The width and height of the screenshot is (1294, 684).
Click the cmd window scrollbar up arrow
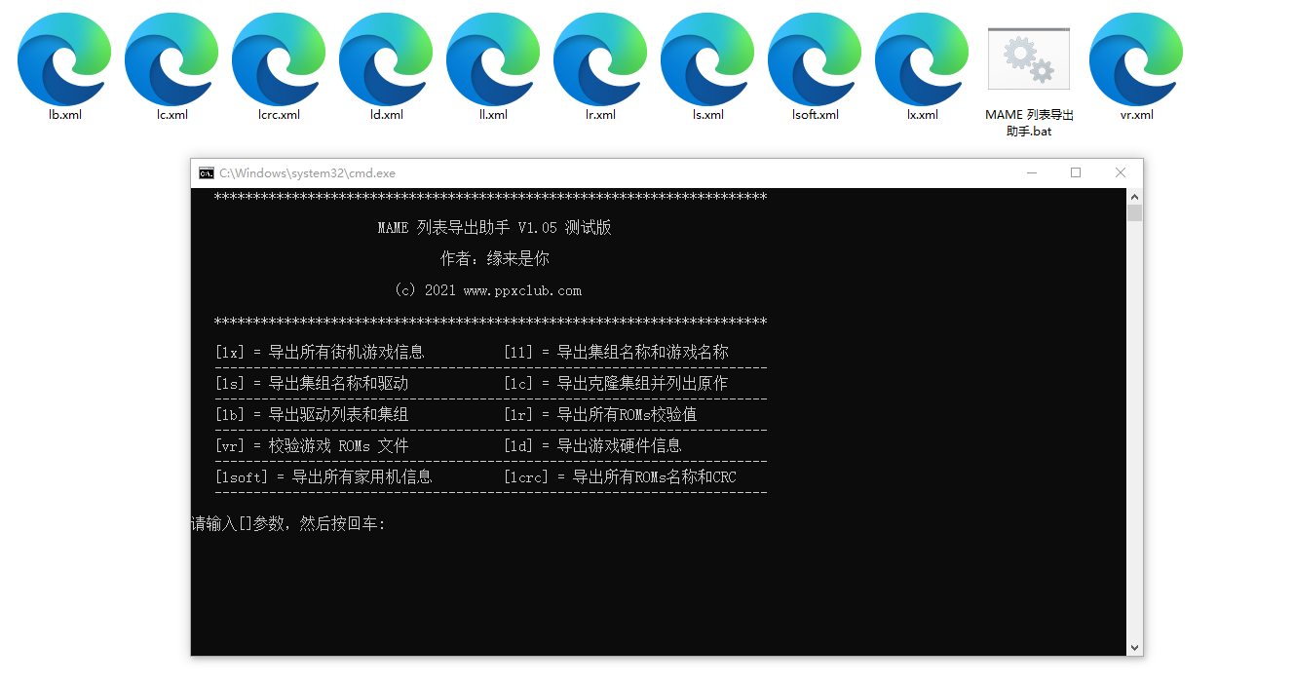coord(1134,197)
